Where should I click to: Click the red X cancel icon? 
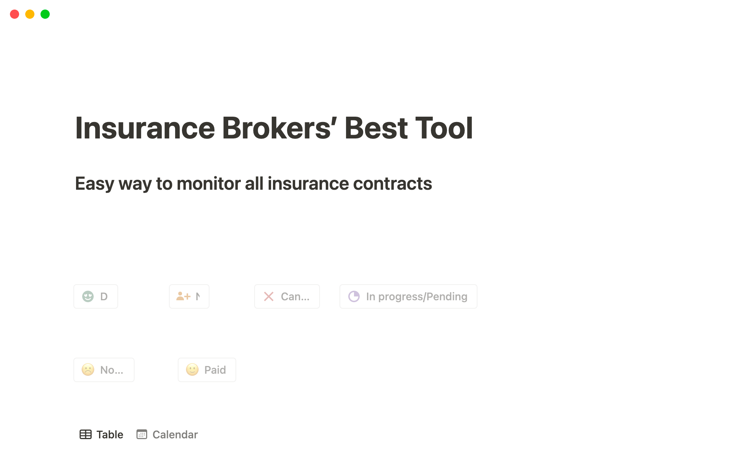click(x=269, y=296)
